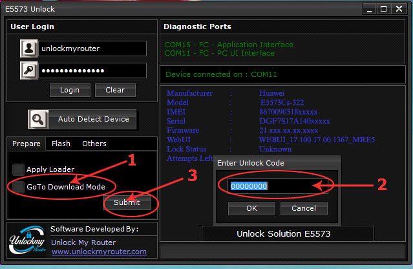
Task: Click the Unlockmy Router logo
Action: pyautogui.click(x=28, y=241)
